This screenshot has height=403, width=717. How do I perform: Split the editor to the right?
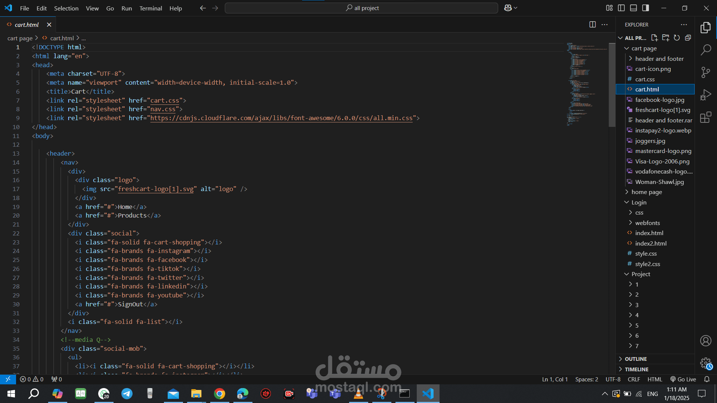click(592, 25)
